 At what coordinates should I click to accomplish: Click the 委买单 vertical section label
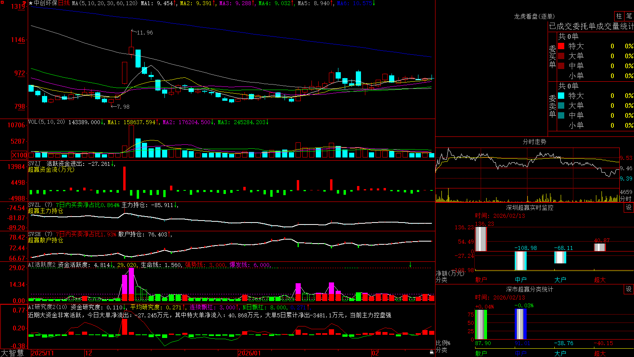pos(552,57)
